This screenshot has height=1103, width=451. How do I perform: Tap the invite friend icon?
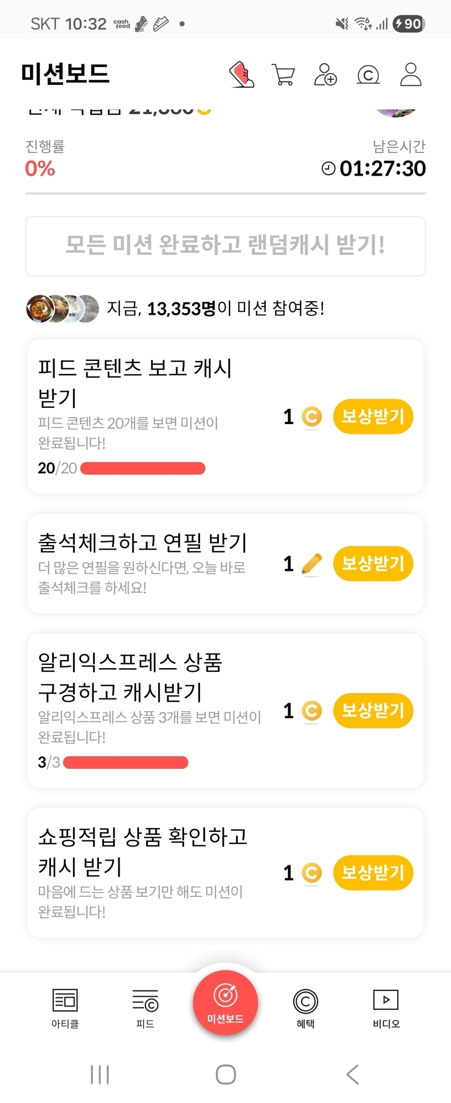[x=325, y=74]
